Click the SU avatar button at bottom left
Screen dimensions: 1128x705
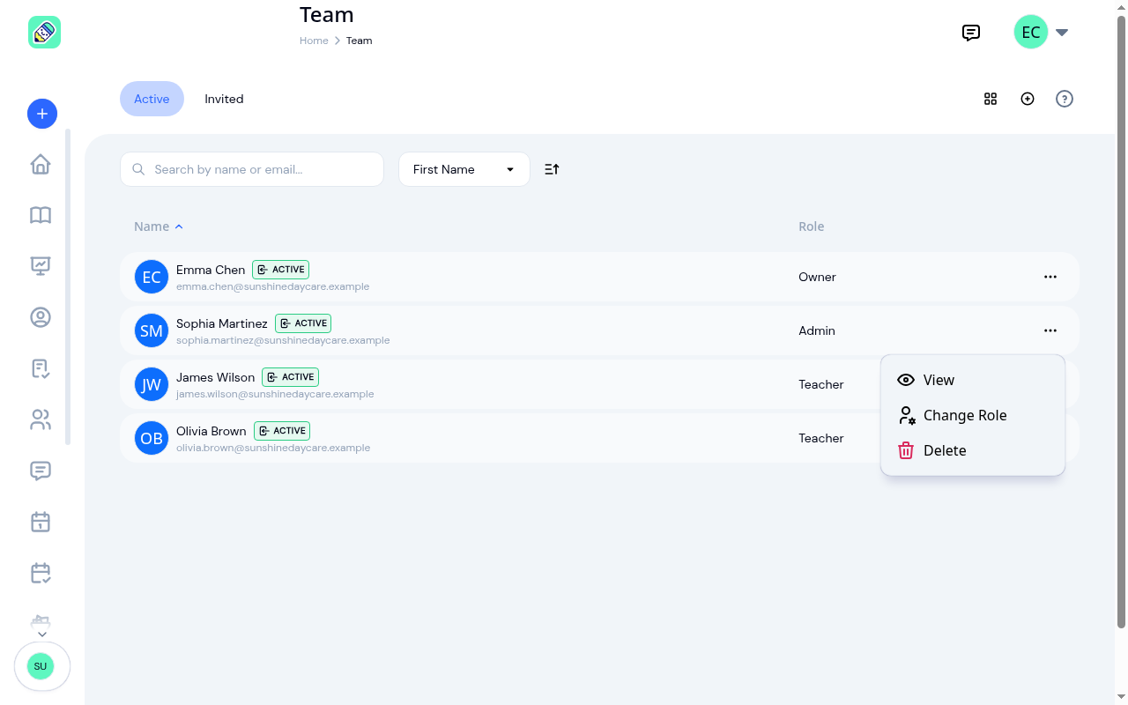pos(41,666)
